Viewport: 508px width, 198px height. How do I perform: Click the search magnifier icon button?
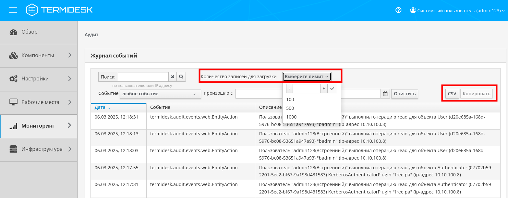point(181,77)
